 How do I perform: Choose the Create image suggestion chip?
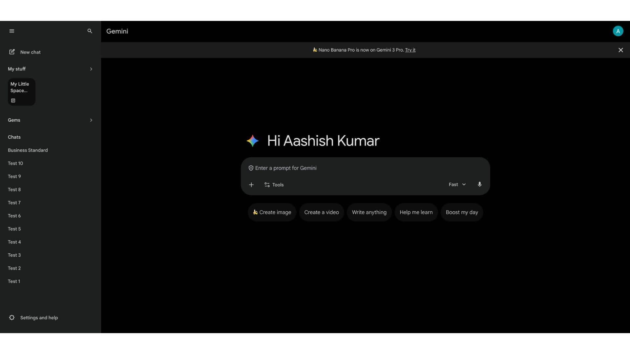click(272, 212)
